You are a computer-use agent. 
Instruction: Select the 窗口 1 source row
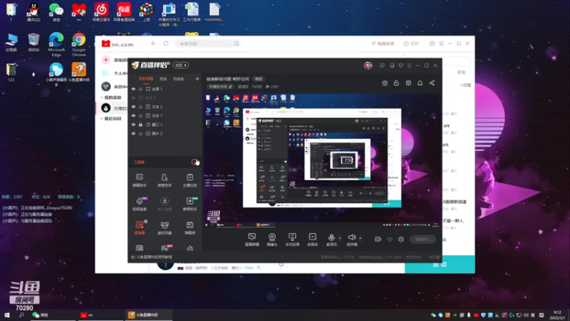point(165,124)
